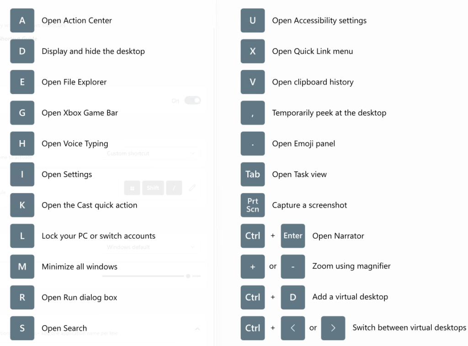Click the faded pencil edit shortcut icon
468x346 pixels.
[192, 188]
